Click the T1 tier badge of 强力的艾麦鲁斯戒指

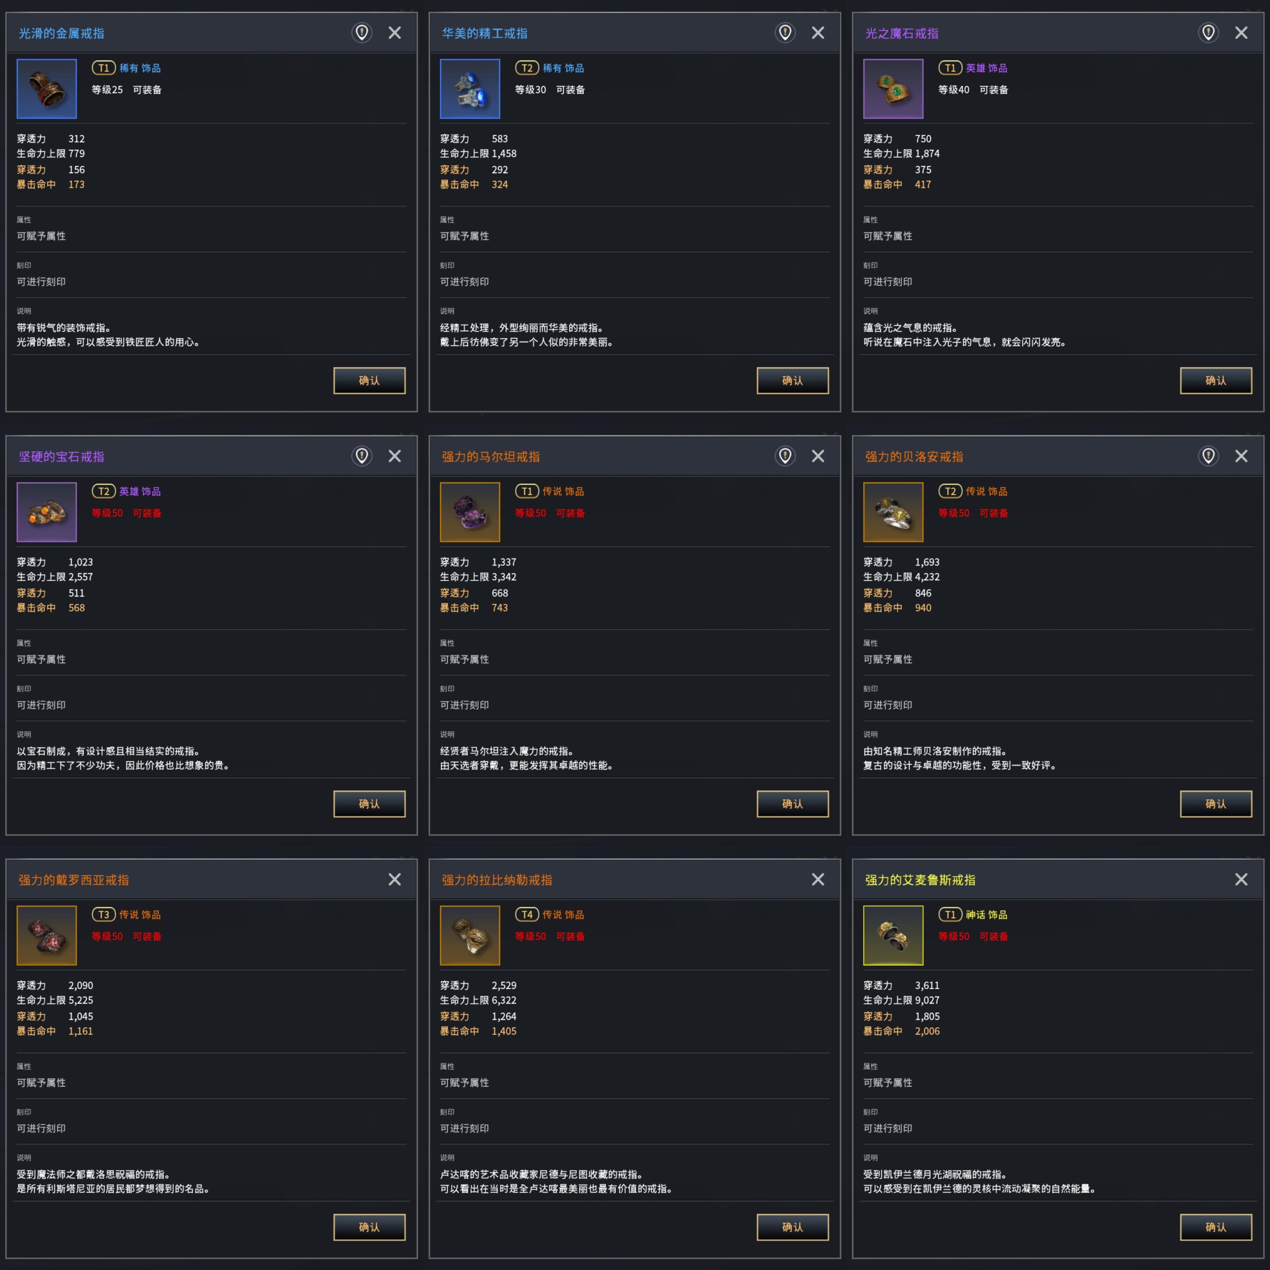(x=951, y=915)
